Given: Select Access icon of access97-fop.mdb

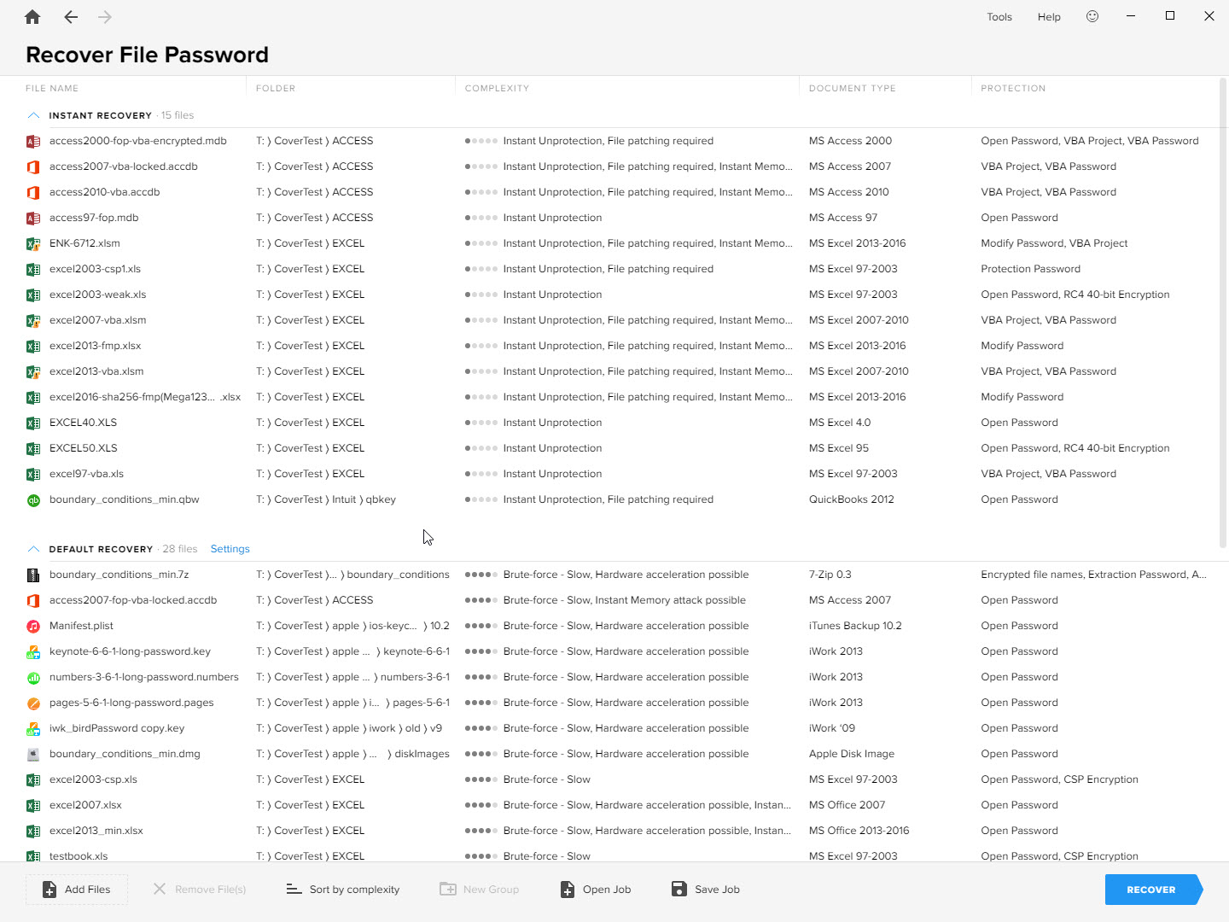Looking at the screenshot, I should tap(33, 218).
